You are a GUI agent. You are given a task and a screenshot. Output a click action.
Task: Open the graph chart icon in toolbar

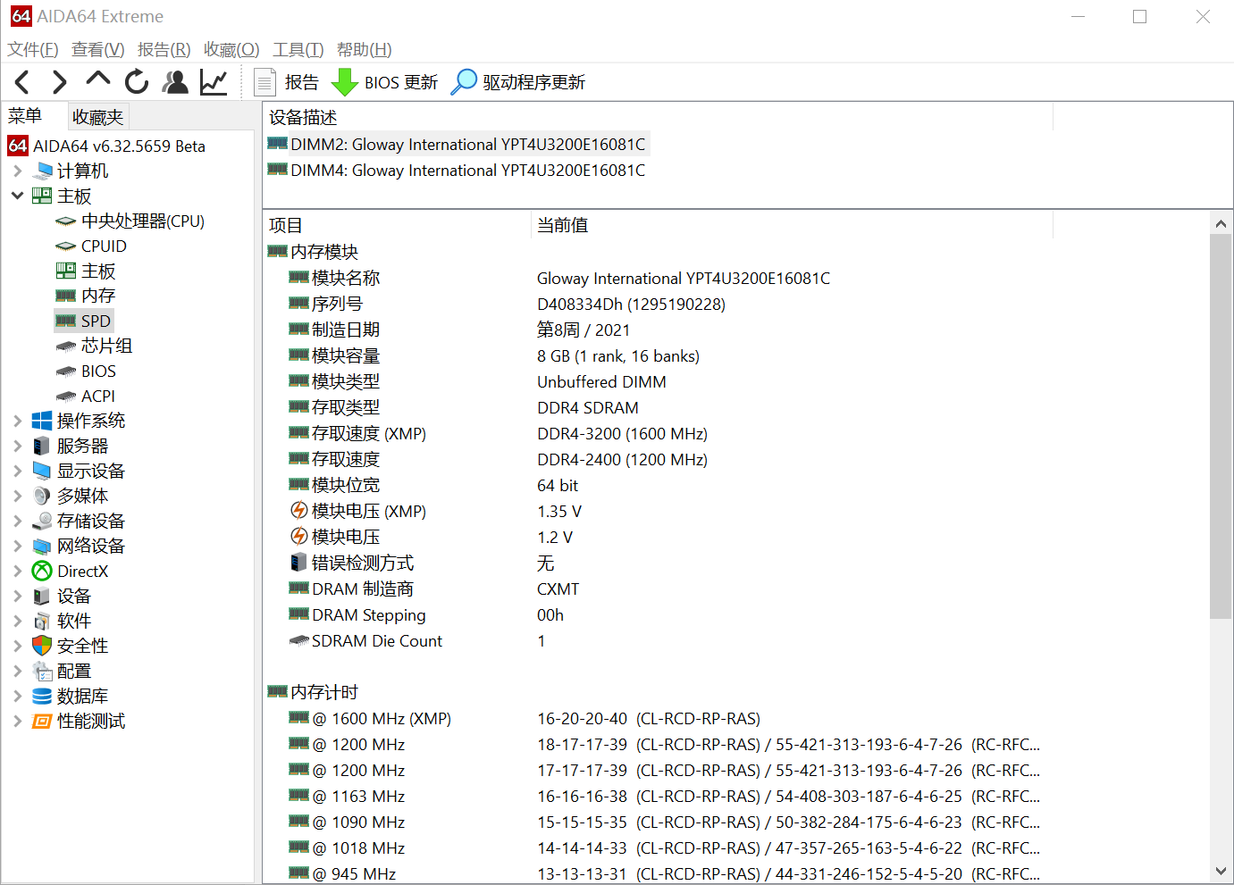(214, 82)
